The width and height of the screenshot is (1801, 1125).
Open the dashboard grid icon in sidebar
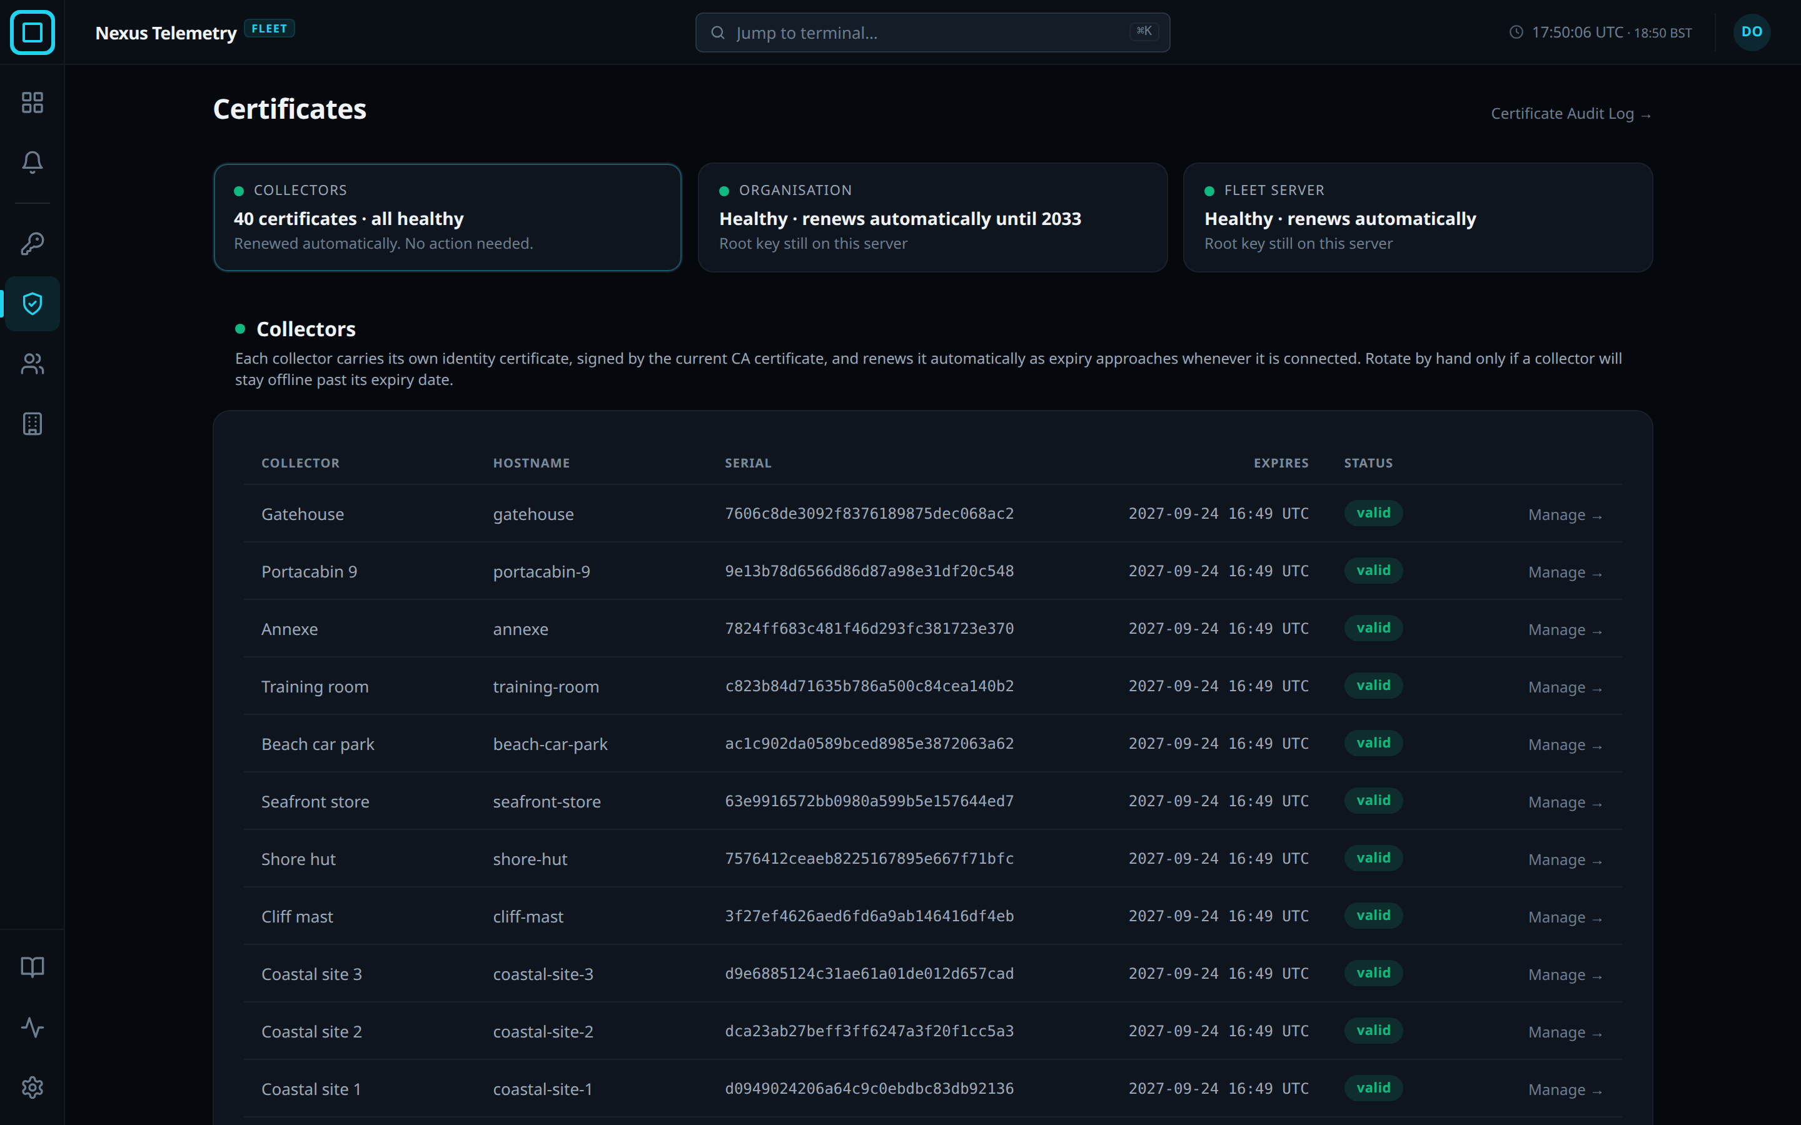click(32, 102)
